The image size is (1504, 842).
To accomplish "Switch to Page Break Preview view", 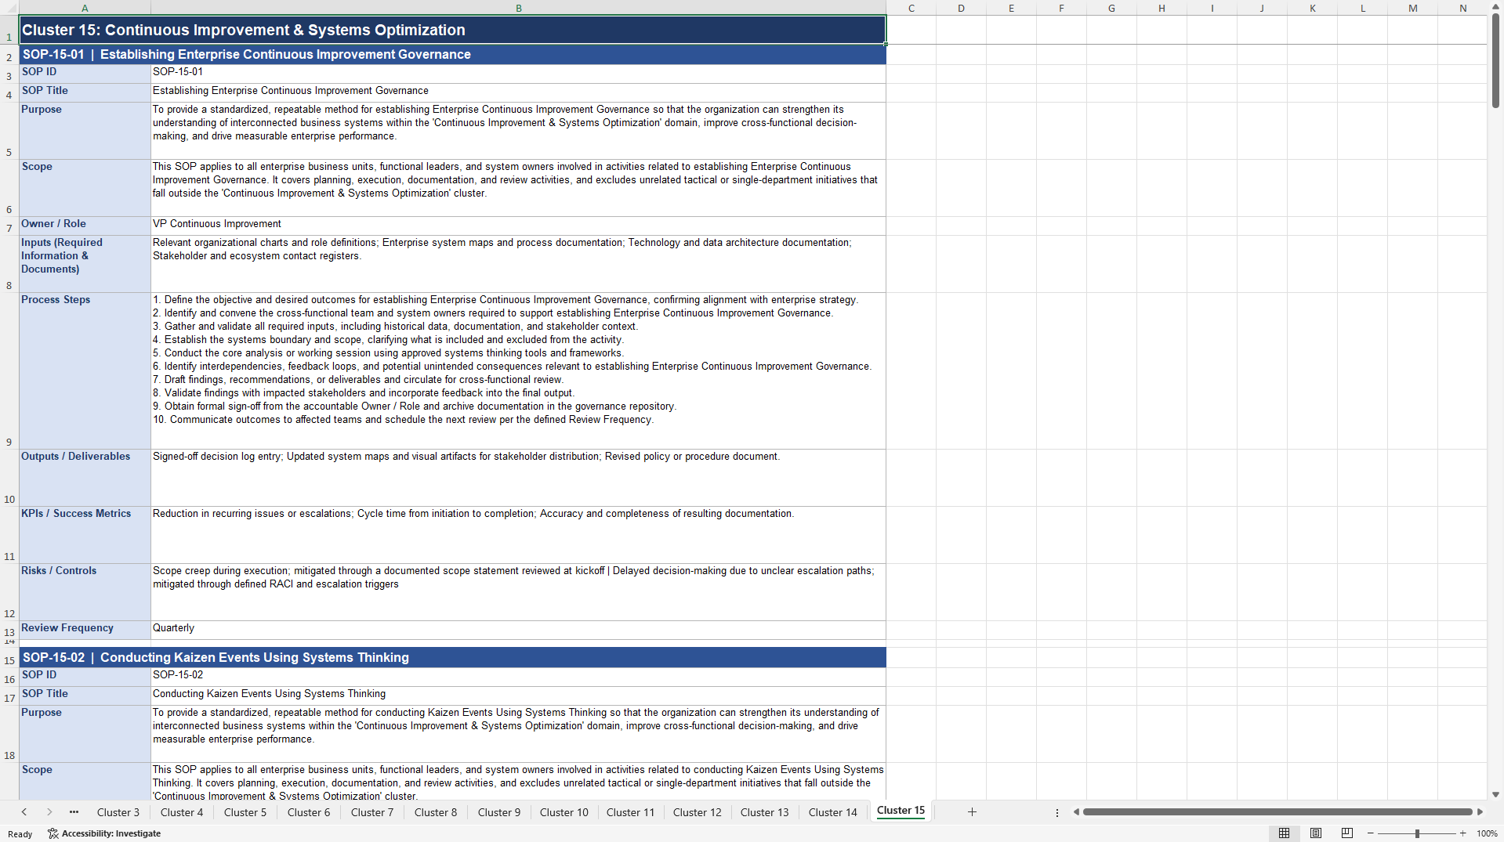I will [x=1347, y=833].
